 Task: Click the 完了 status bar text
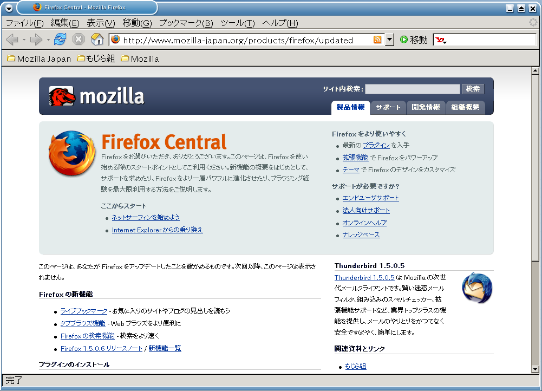pyautogui.click(x=14, y=380)
